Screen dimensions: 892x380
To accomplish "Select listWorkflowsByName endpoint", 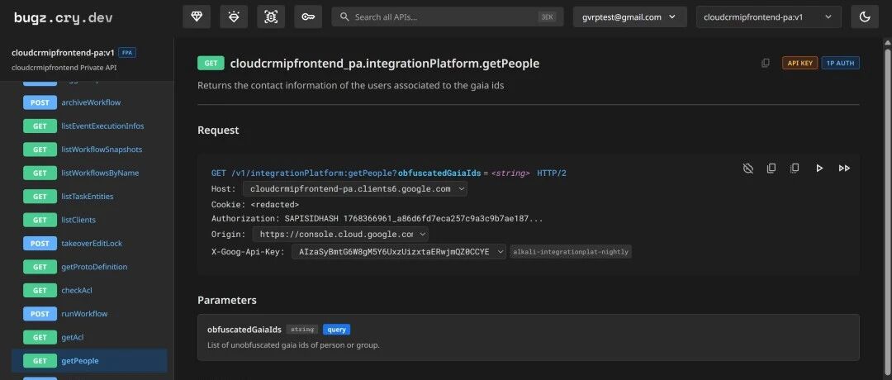I will click(x=100, y=173).
